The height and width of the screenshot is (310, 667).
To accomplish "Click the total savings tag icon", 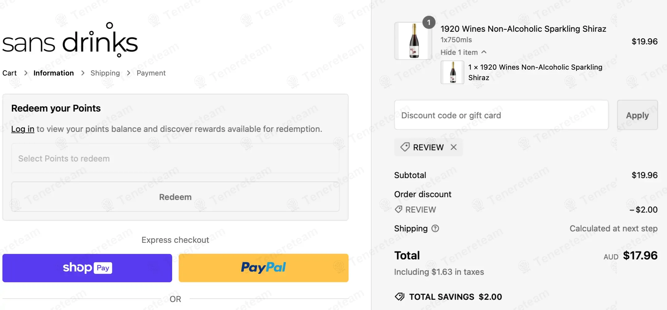I will pyautogui.click(x=400, y=297).
